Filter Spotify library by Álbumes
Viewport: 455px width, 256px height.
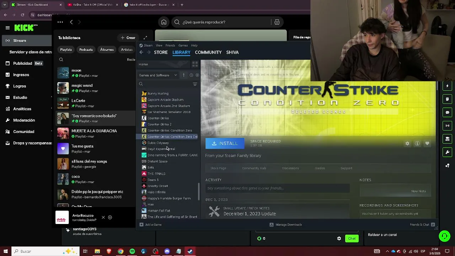click(107, 50)
